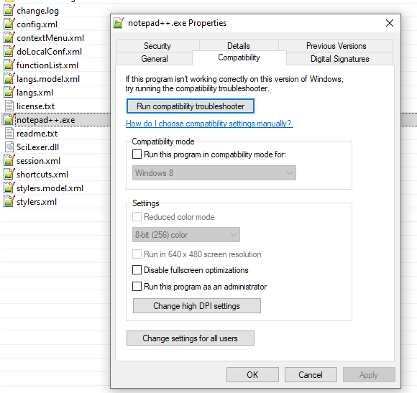Check Run in 640 x 480 screen resolution

click(137, 254)
